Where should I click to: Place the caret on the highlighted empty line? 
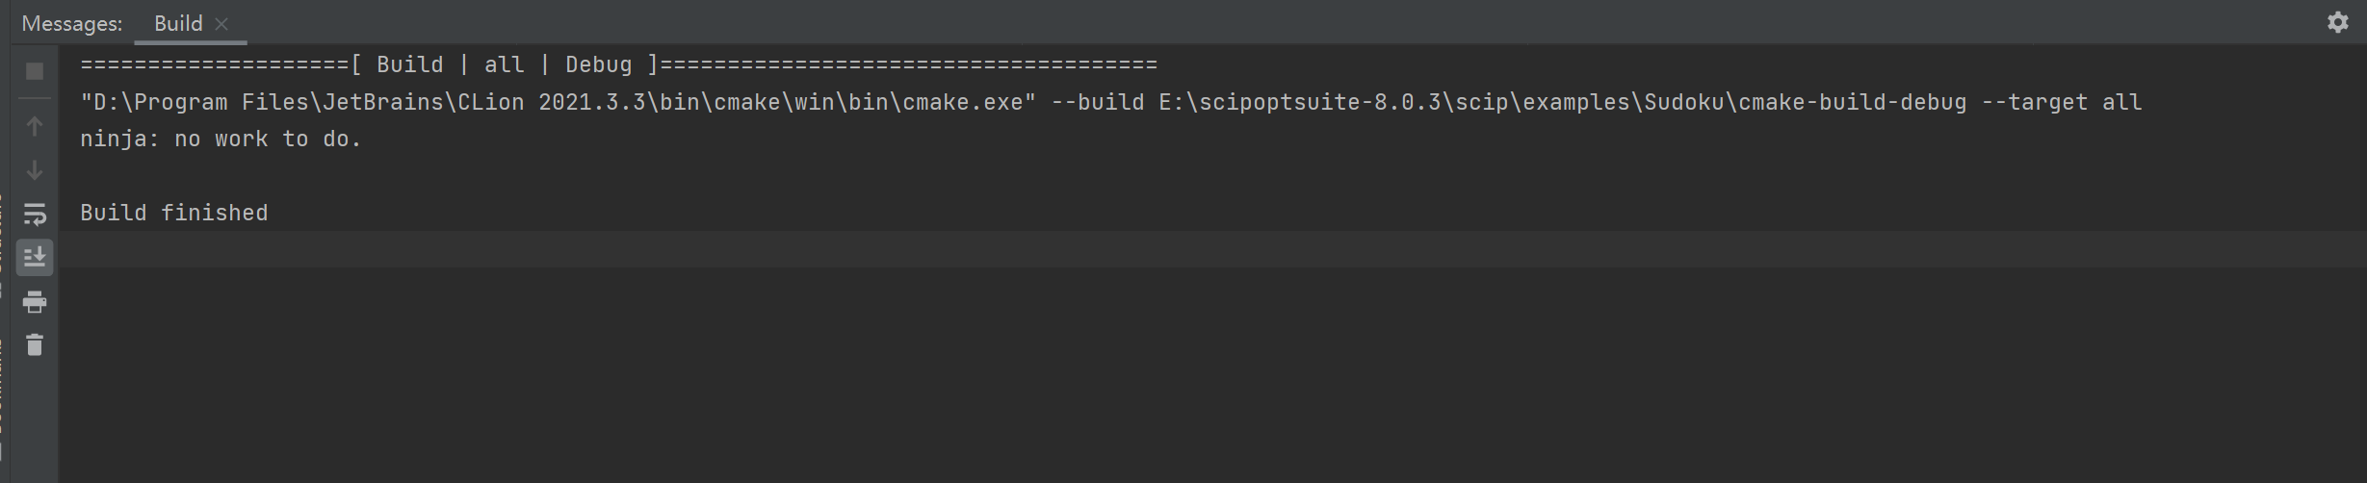tap(578, 249)
